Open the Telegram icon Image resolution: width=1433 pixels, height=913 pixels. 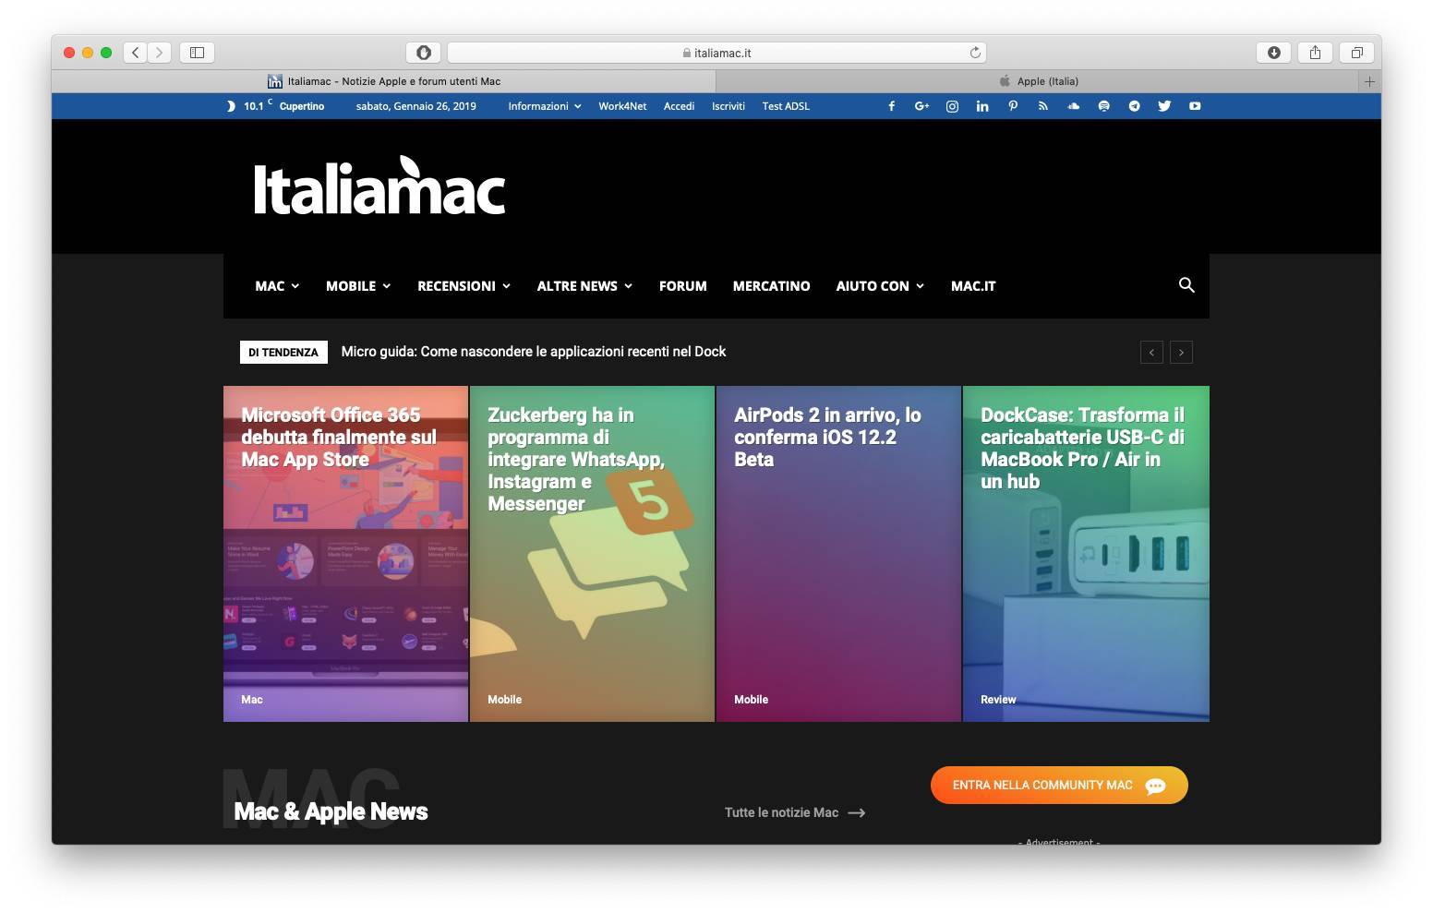tap(1134, 106)
